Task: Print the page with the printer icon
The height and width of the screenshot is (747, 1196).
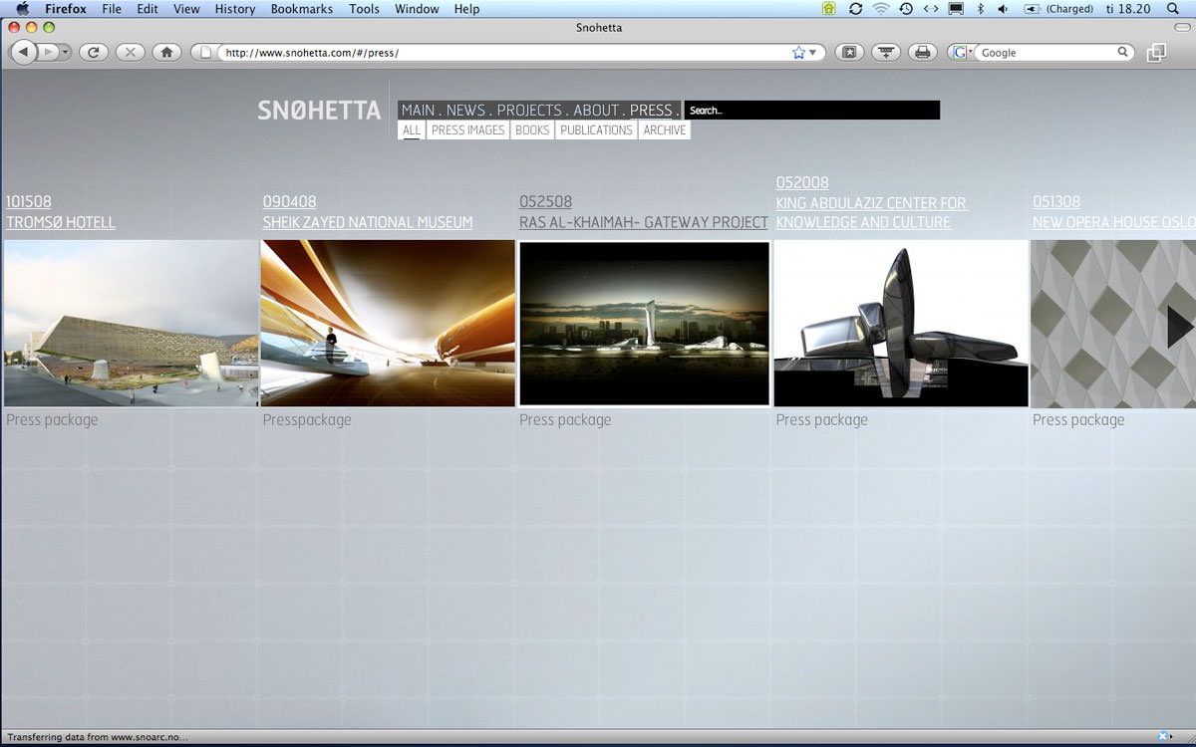Action: point(922,52)
